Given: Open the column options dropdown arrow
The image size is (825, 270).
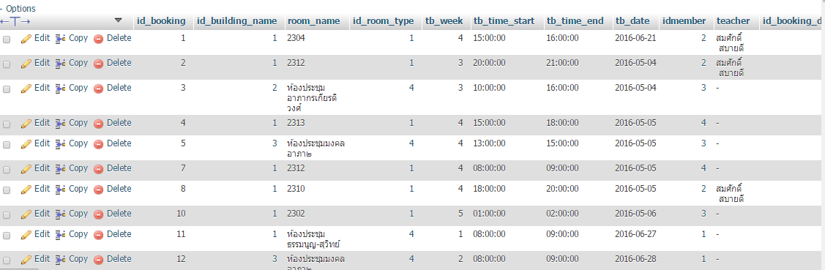Looking at the screenshot, I should tap(119, 20).
